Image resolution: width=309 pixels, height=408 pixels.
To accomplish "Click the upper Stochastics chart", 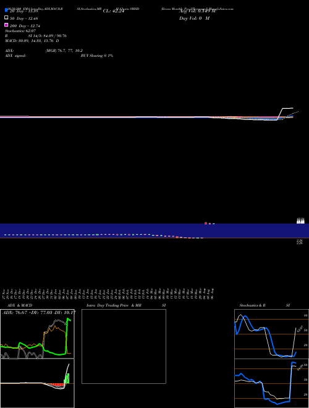I will [271, 334].
